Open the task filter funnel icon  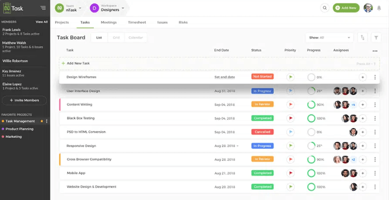tap(375, 37)
